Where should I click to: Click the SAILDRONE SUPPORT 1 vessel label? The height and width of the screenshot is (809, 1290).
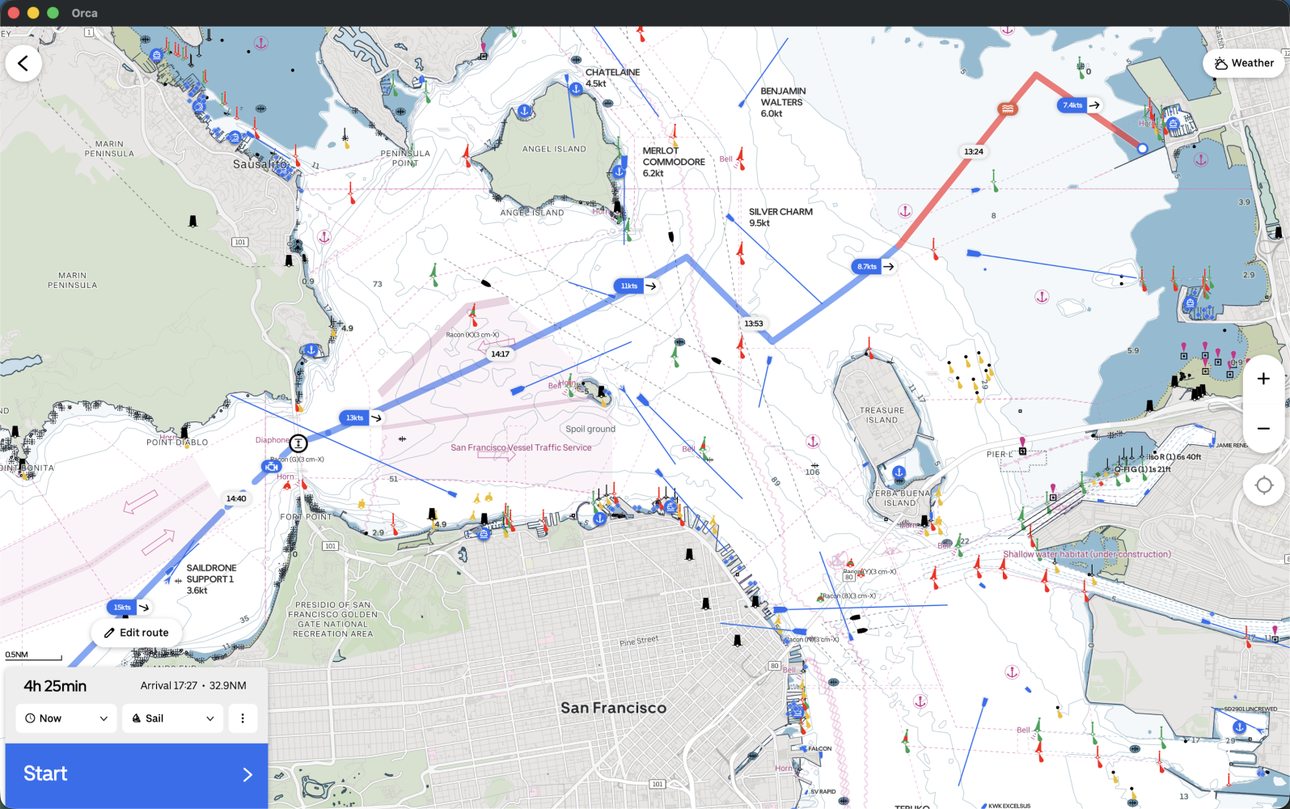211,579
